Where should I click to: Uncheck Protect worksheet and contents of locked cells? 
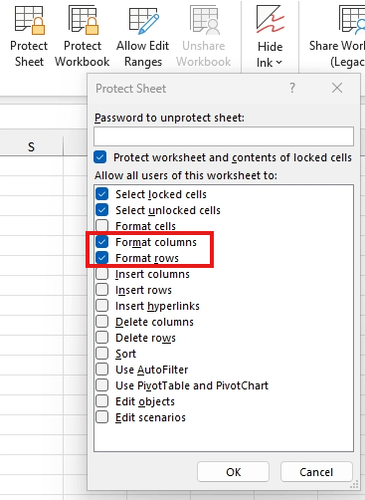pos(100,157)
